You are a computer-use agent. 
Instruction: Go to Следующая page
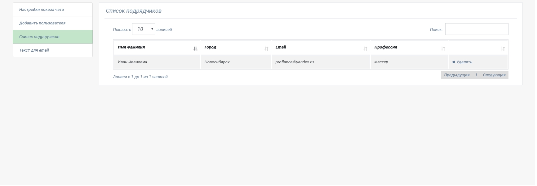[x=494, y=75]
